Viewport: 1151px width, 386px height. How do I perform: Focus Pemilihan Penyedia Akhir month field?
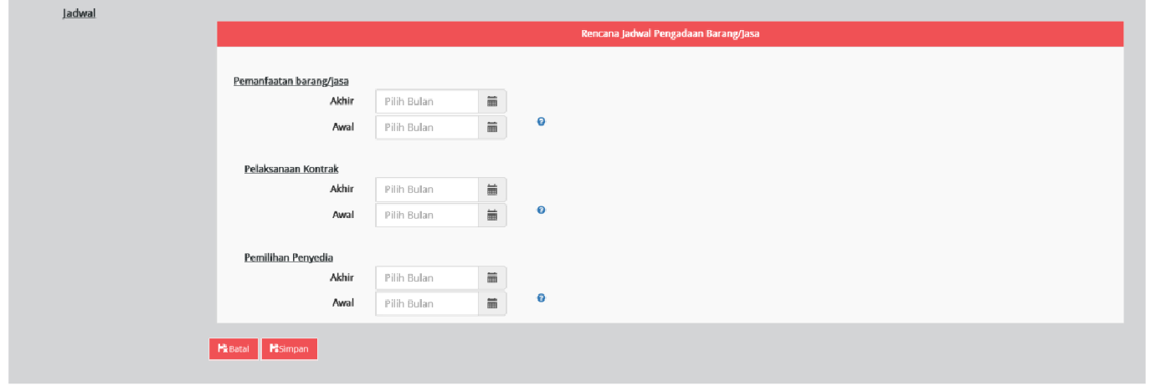427,278
